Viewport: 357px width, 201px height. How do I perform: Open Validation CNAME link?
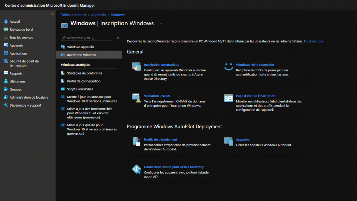tap(157, 96)
